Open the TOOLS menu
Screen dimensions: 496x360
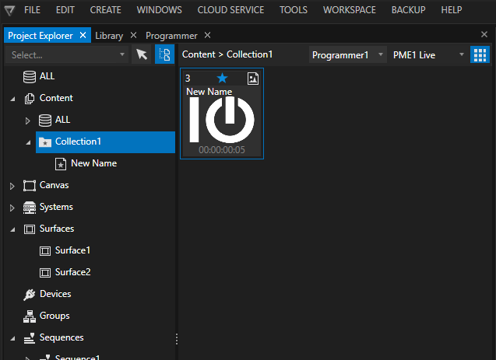coord(294,10)
